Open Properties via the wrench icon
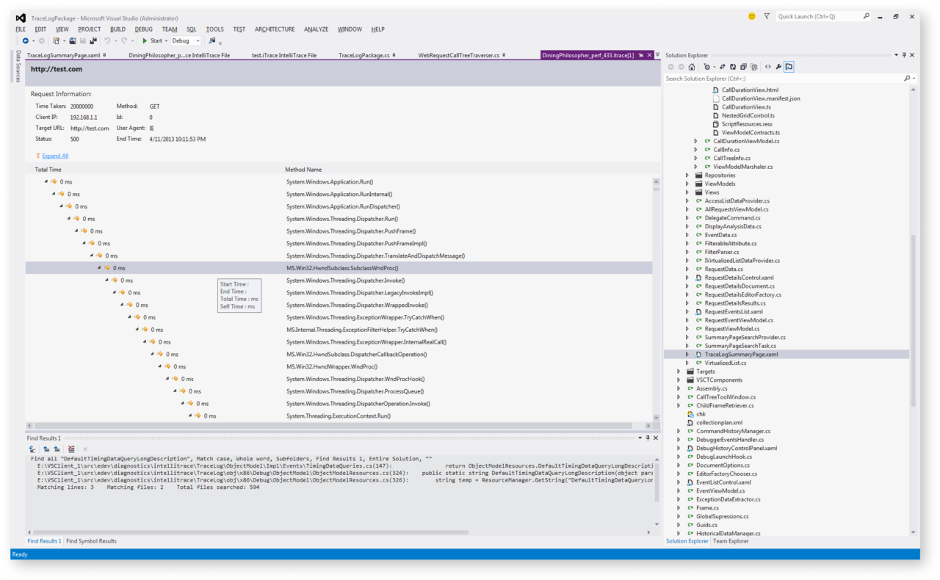 (778, 67)
